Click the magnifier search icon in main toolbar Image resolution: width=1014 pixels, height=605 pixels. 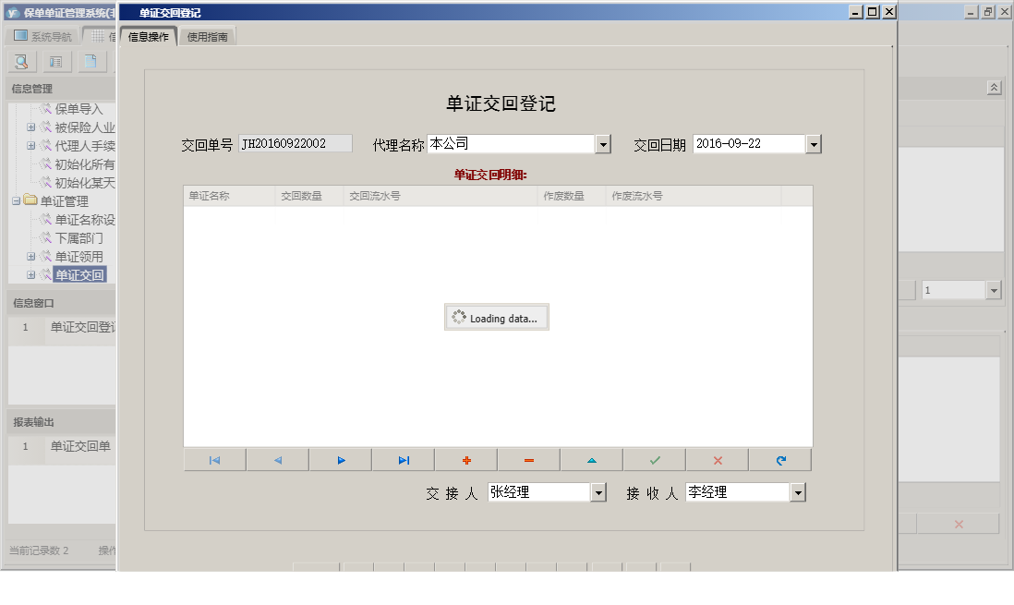(21, 62)
